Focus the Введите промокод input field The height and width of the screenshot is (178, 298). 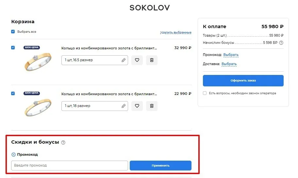pyautogui.click(x=70, y=166)
